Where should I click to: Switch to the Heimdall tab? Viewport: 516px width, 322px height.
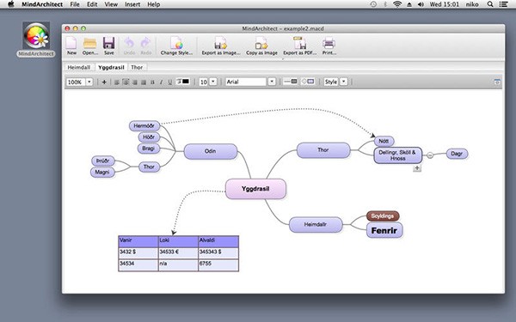click(78, 67)
